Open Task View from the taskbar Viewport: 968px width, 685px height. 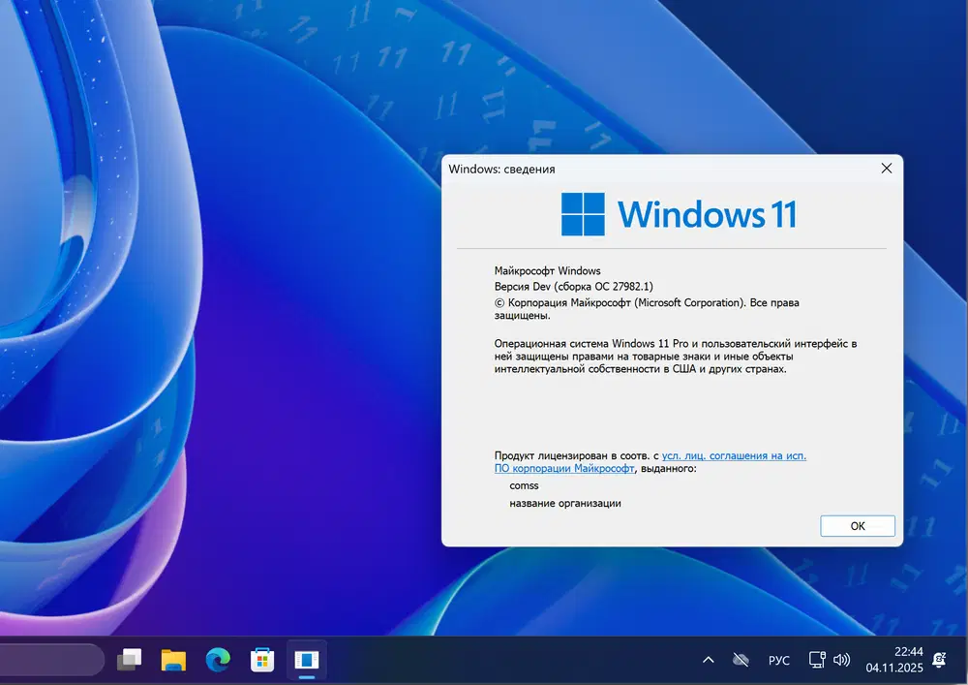pyautogui.click(x=130, y=660)
